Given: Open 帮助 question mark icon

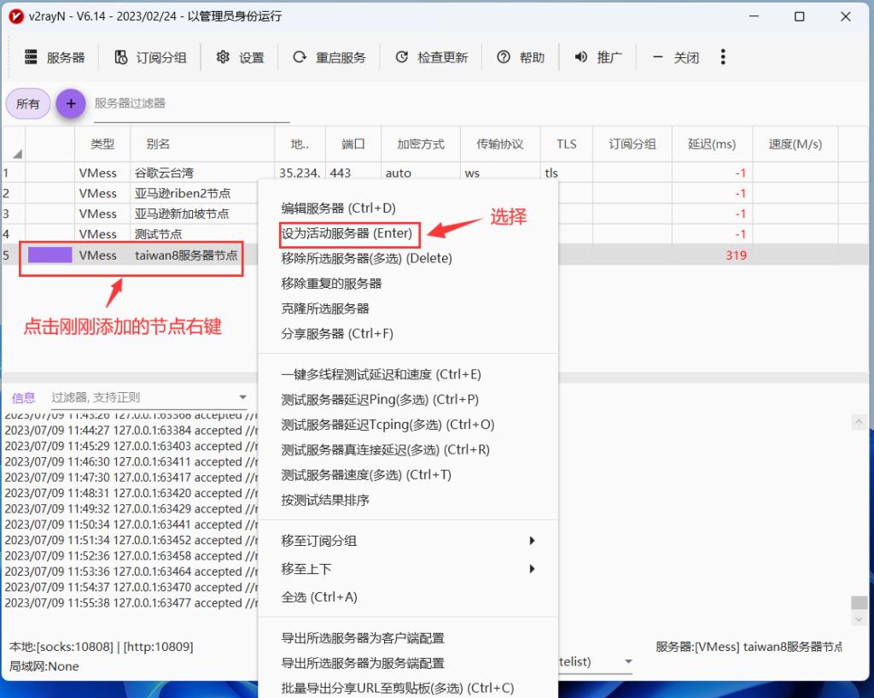Looking at the screenshot, I should click(504, 57).
